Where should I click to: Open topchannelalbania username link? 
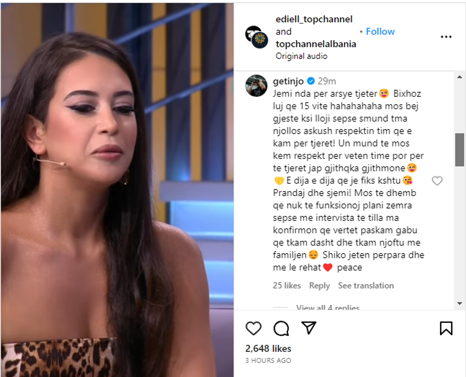point(316,44)
